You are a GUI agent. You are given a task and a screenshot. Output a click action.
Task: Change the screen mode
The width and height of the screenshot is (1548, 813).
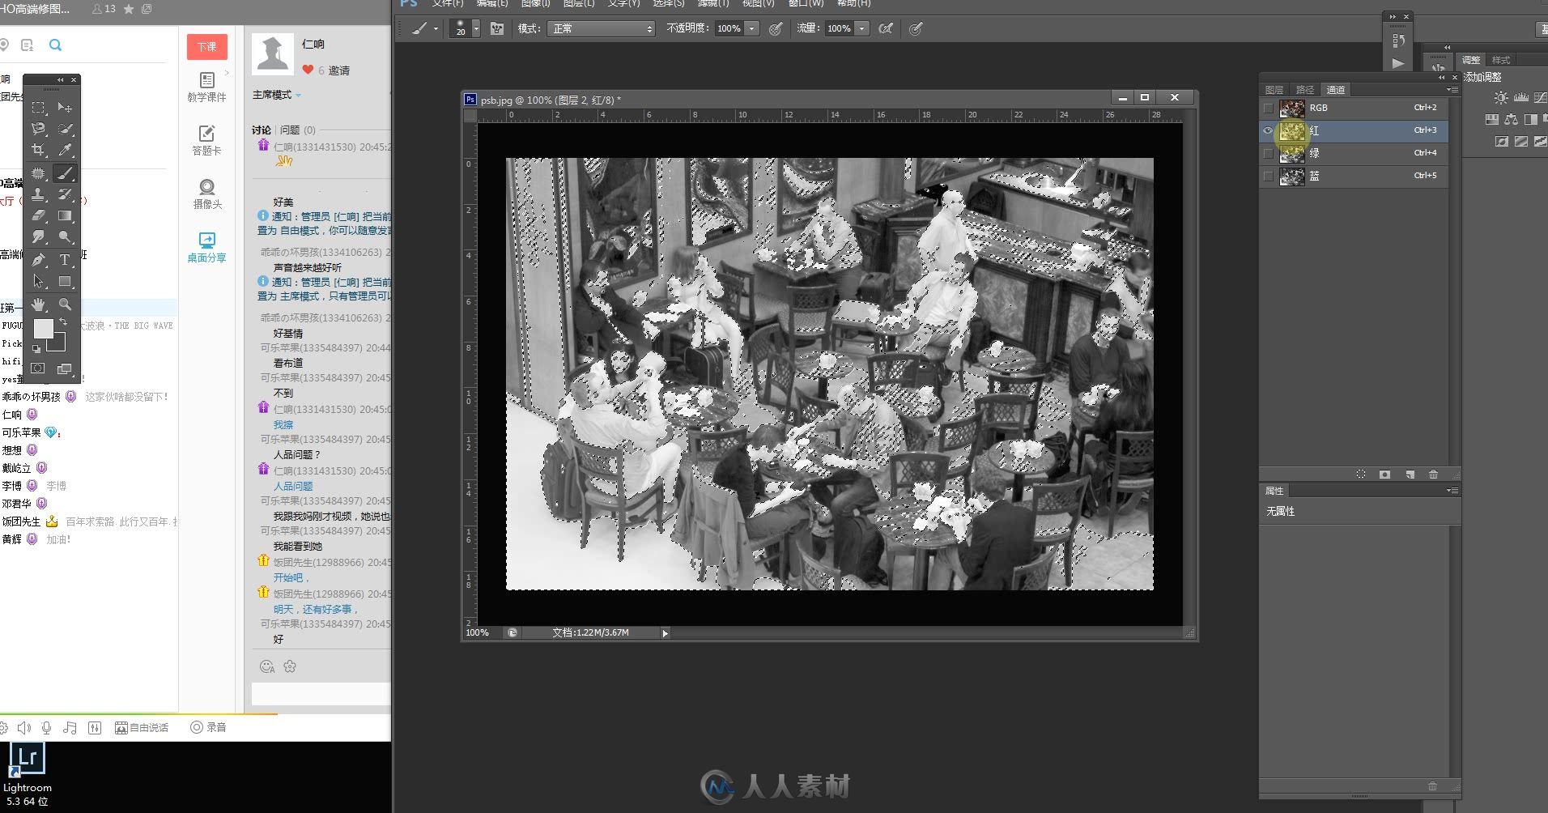click(65, 368)
